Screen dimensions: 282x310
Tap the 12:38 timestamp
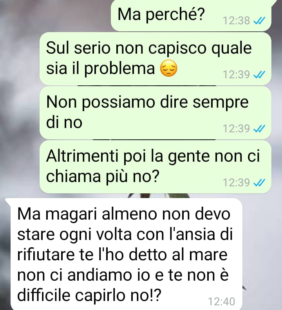coord(237,20)
